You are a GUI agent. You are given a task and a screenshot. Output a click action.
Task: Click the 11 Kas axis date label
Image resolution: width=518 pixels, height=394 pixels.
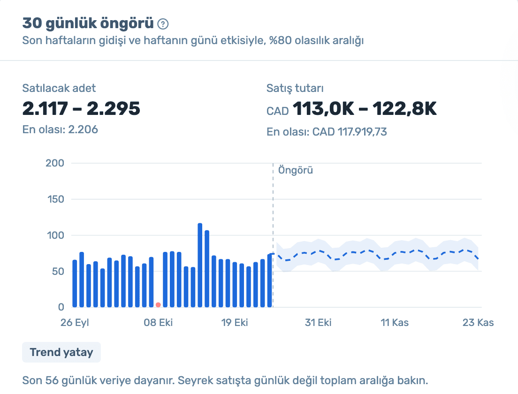tap(395, 322)
